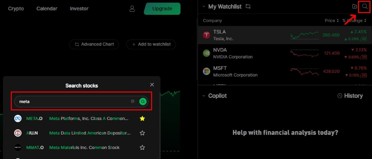The image size is (372, 159).
Task: Click the History clock icon
Action: click(x=340, y=96)
